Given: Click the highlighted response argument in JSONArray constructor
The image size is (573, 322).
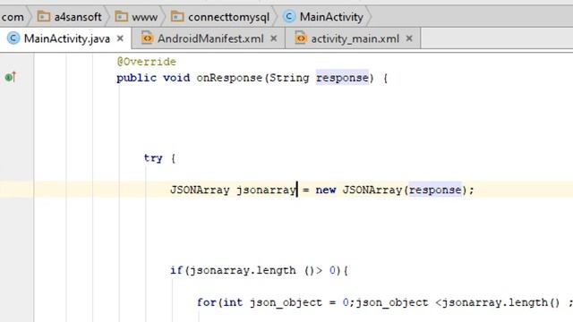Looking at the screenshot, I should [435, 190].
